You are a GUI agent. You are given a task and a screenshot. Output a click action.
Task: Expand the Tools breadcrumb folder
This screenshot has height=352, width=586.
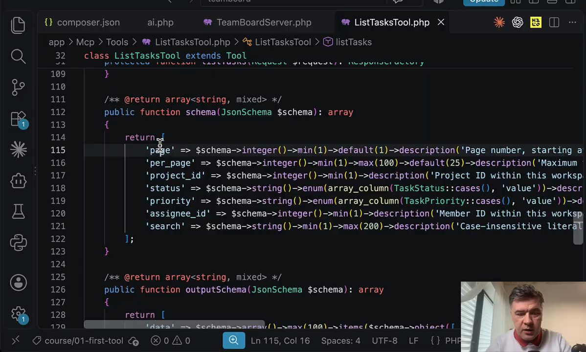pos(117,42)
